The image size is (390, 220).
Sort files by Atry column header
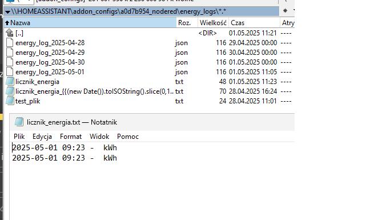click(288, 23)
